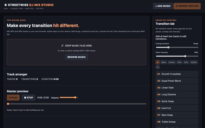Screen dimensions: 205x128
Task: Show only FX transitions
Action: (x=158, y=67)
